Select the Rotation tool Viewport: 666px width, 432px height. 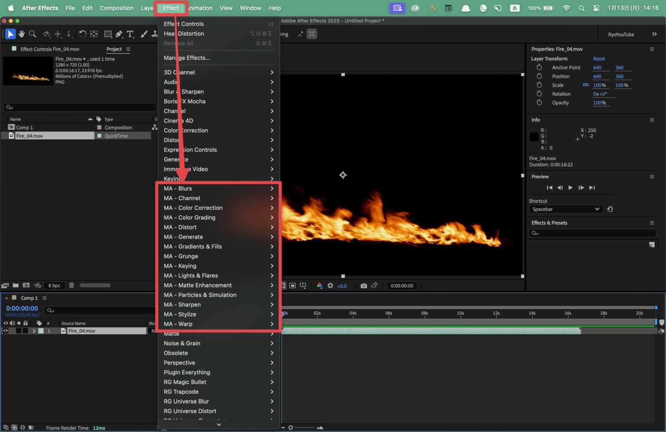(83, 34)
